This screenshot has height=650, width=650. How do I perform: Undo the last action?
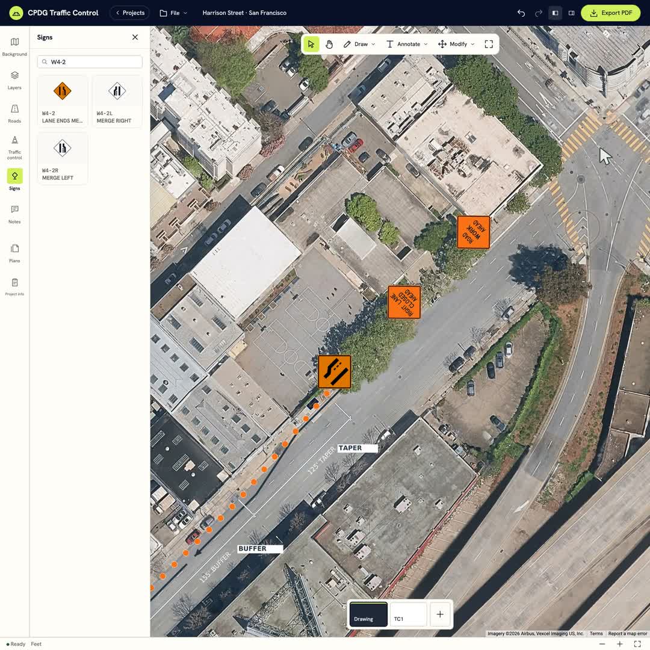coord(521,13)
